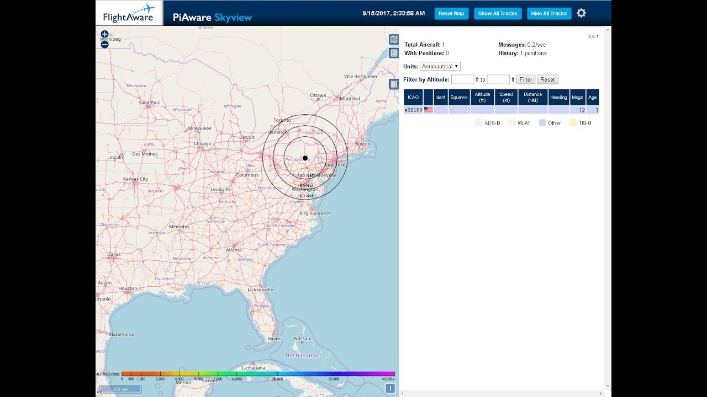
Task: Open the Units dropdown
Action: point(440,66)
